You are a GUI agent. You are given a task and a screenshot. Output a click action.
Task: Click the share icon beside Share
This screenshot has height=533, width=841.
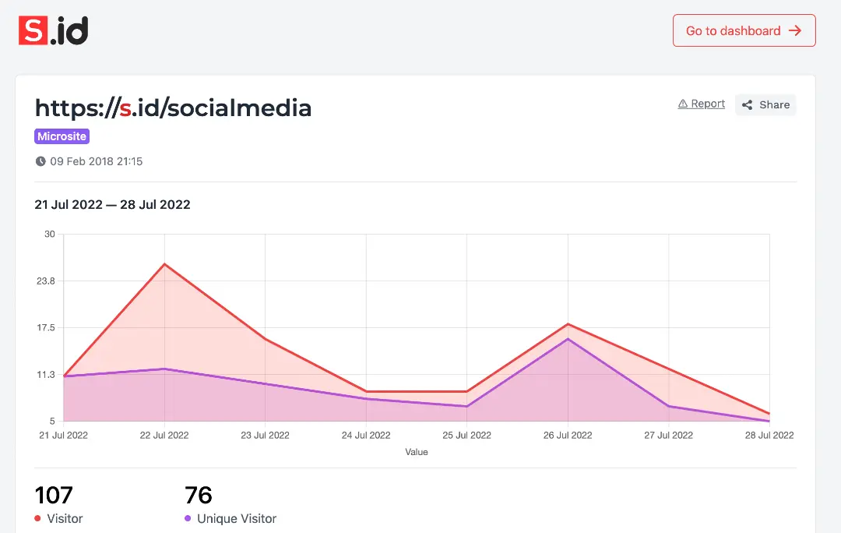(x=748, y=105)
